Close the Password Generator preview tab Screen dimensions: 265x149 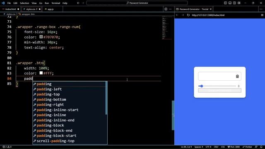(211, 9)
